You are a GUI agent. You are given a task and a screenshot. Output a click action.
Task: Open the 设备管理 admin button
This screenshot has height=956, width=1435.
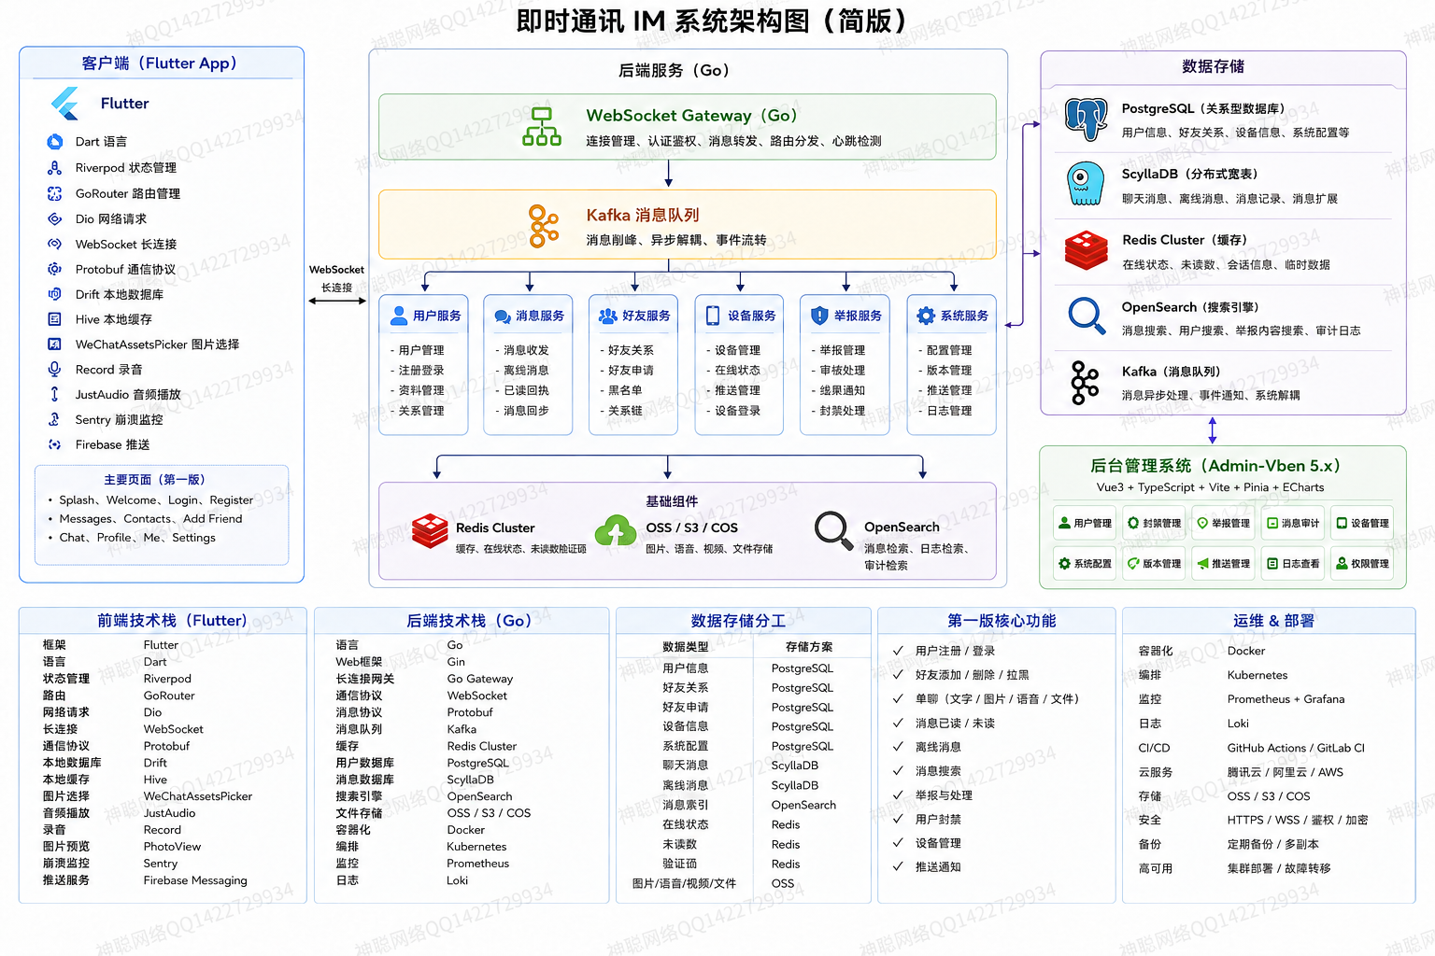coord(1362,524)
